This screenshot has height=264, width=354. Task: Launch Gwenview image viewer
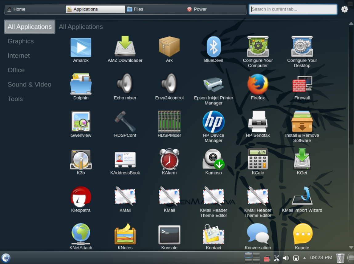click(x=81, y=122)
